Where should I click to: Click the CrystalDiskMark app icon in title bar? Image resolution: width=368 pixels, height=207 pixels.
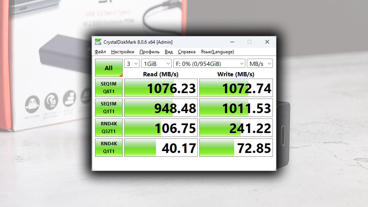tap(98, 42)
